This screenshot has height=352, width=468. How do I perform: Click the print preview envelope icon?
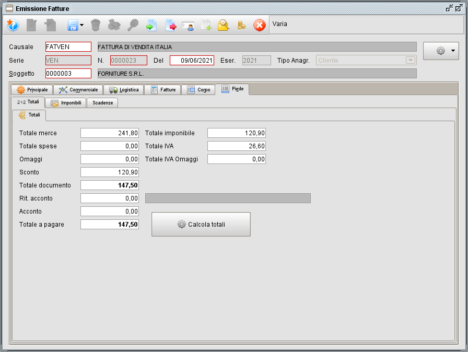223,25
